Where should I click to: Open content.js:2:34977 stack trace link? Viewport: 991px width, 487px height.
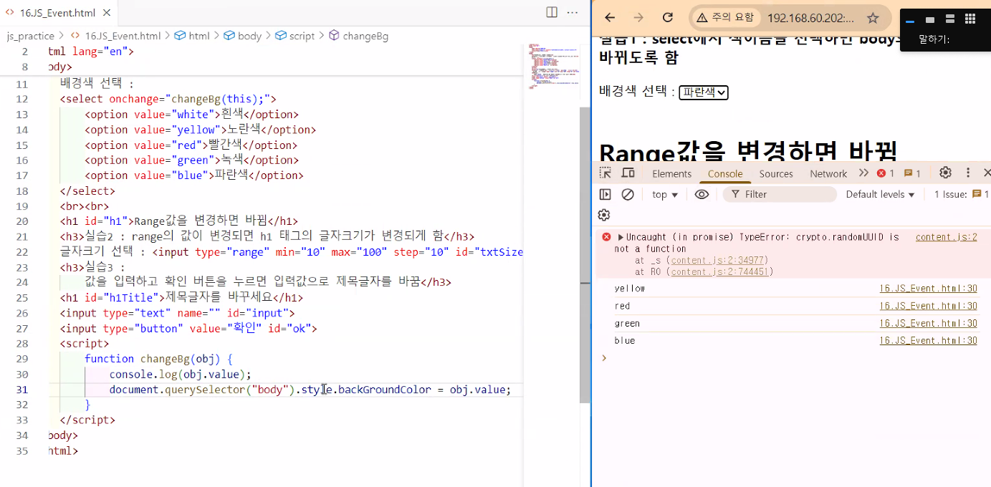tap(719, 261)
